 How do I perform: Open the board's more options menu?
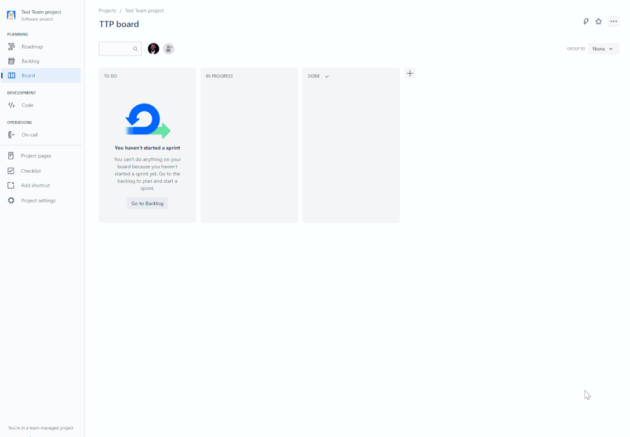point(614,21)
